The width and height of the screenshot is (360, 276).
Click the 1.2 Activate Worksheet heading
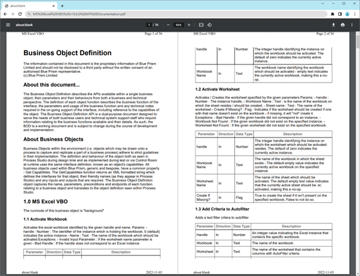click(x=217, y=89)
